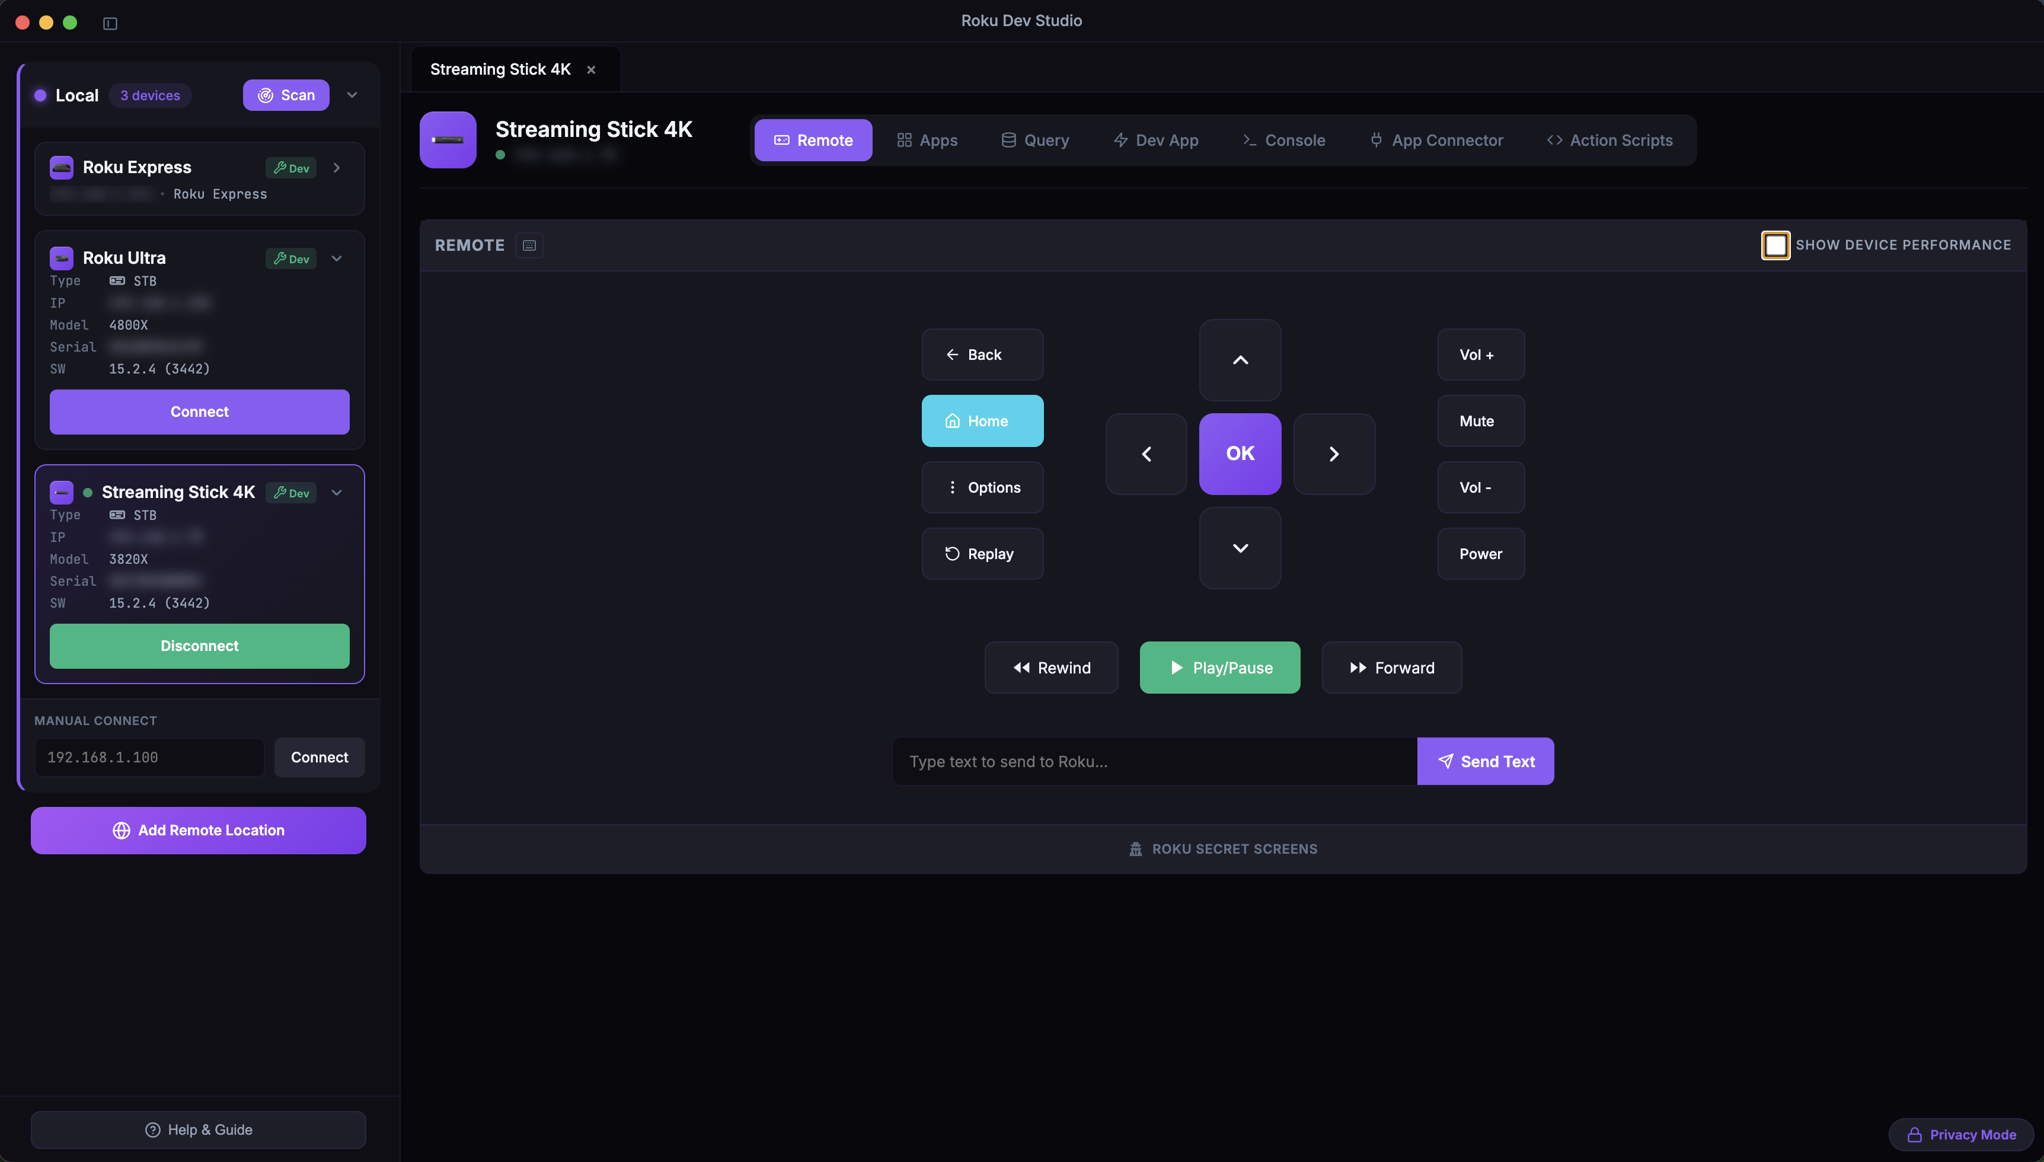2044x1162 pixels.
Task: Click Roku Ultra SW version '15.2.4 (3442)'
Action: click(159, 369)
